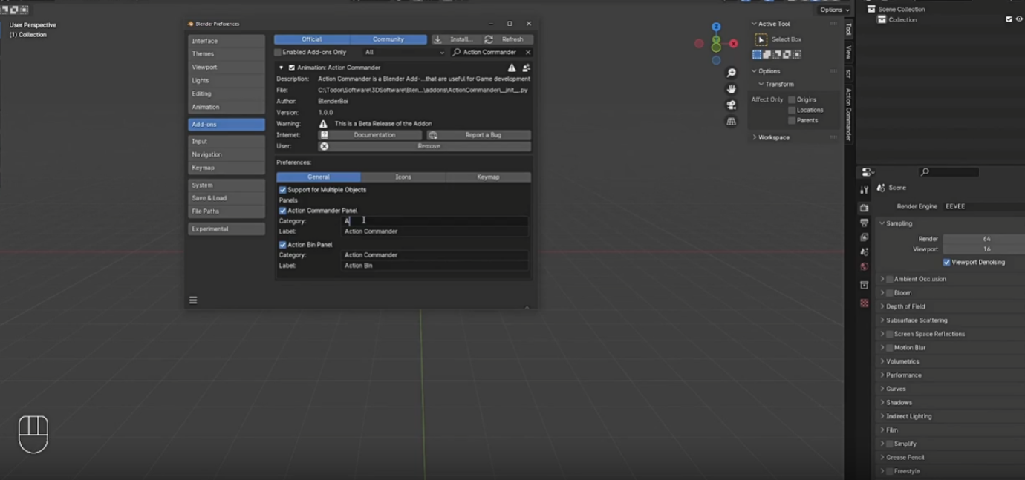Open the All add-on category dropdown
1025x480 pixels.
(x=404, y=52)
